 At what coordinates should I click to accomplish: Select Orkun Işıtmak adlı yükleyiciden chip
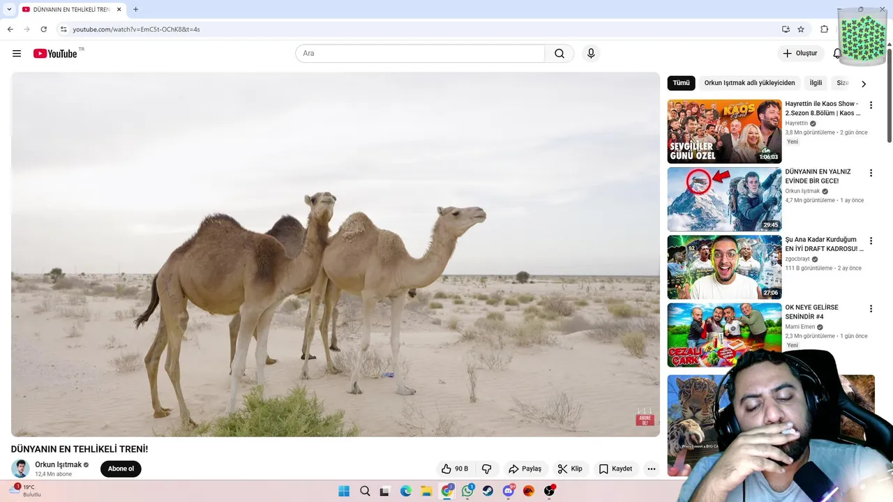(x=749, y=83)
